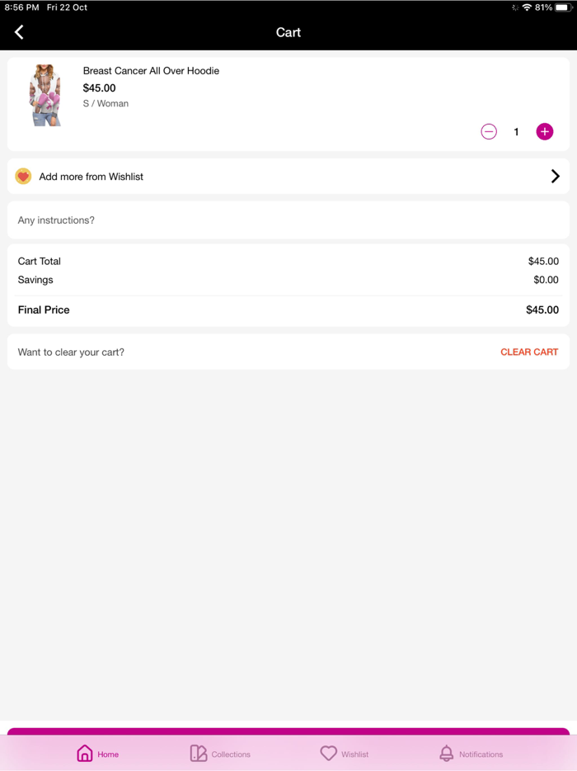The height and width of the screenshot is (771, 577).
Task: Open Breast Cancer All Over Hoodie title
Action: pyautogui.click(x=151, y=71)
